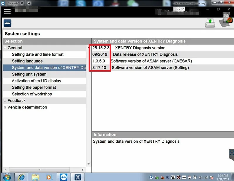Click the printer icon with green arrow
The height and width of the screenshot is (181, 234).
pyautogui.click(x=210, y=23)
